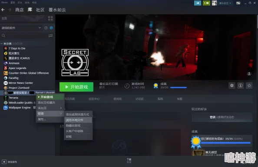Switch to Big Picture mode icon

click(238, 3)
